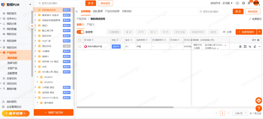This screenshot has height=119, width=263.
Task: Sort the 版本 column using its sort arrows
Action: pos(131,40)
